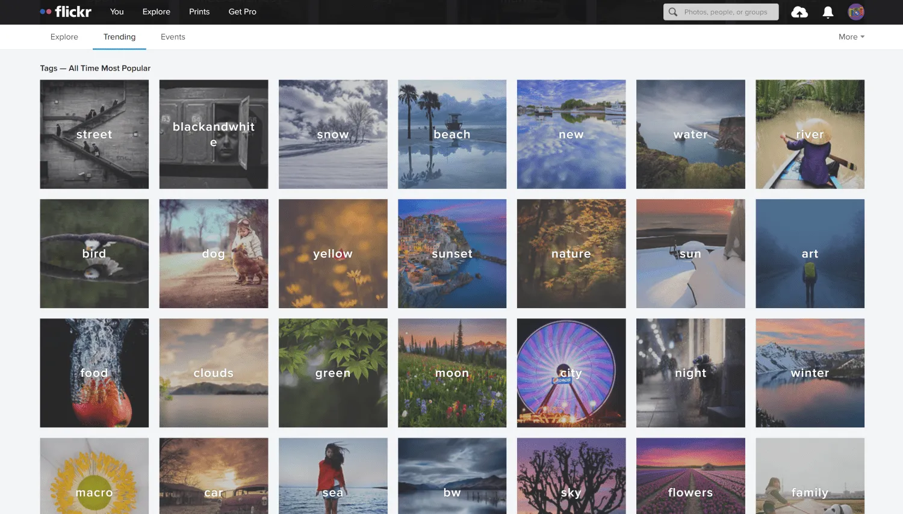The width and height of the screenshot is (903, 514).
Task: Click the Get Pro link
Action: coord(242,11)
